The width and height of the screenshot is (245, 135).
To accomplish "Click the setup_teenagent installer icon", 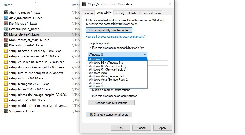I will point(6,84).
